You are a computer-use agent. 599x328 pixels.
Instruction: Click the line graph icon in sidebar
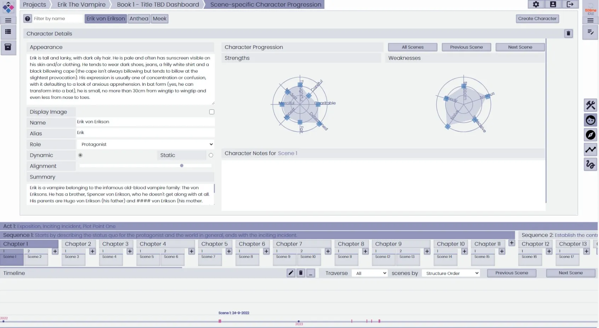click(x=590, y=150)
